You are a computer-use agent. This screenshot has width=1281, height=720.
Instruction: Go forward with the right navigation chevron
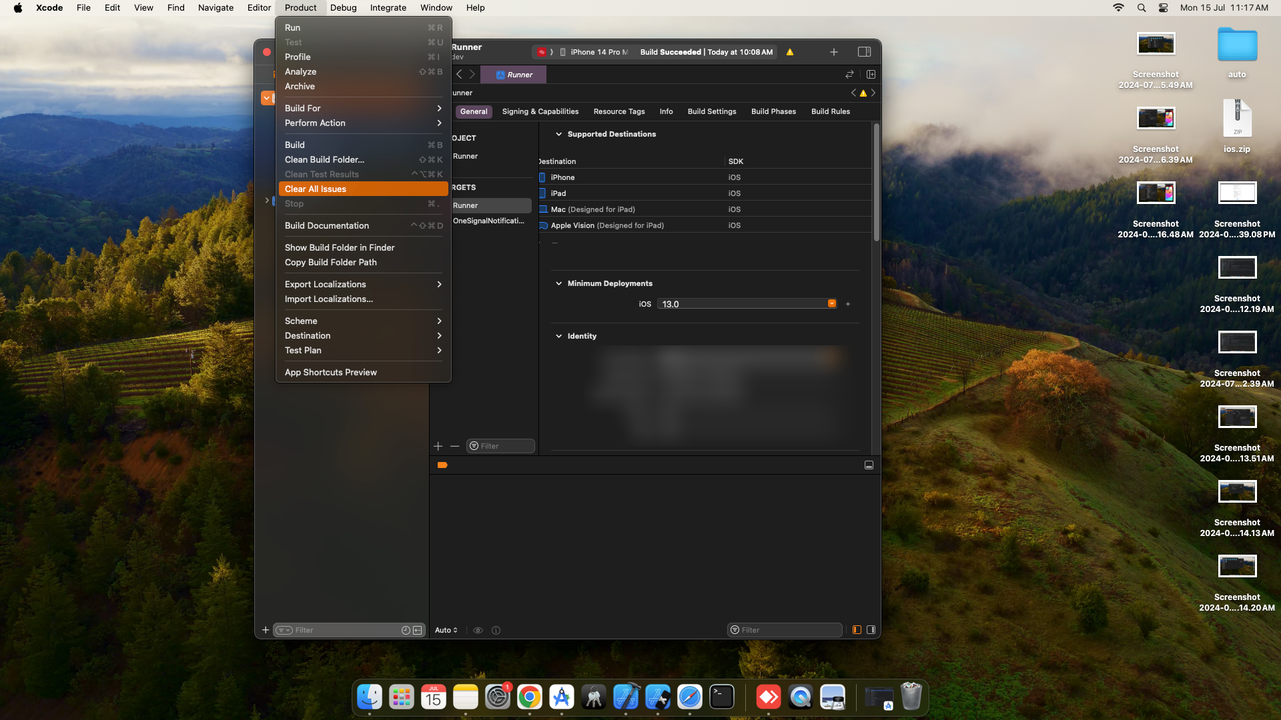(x=472, y=75)
